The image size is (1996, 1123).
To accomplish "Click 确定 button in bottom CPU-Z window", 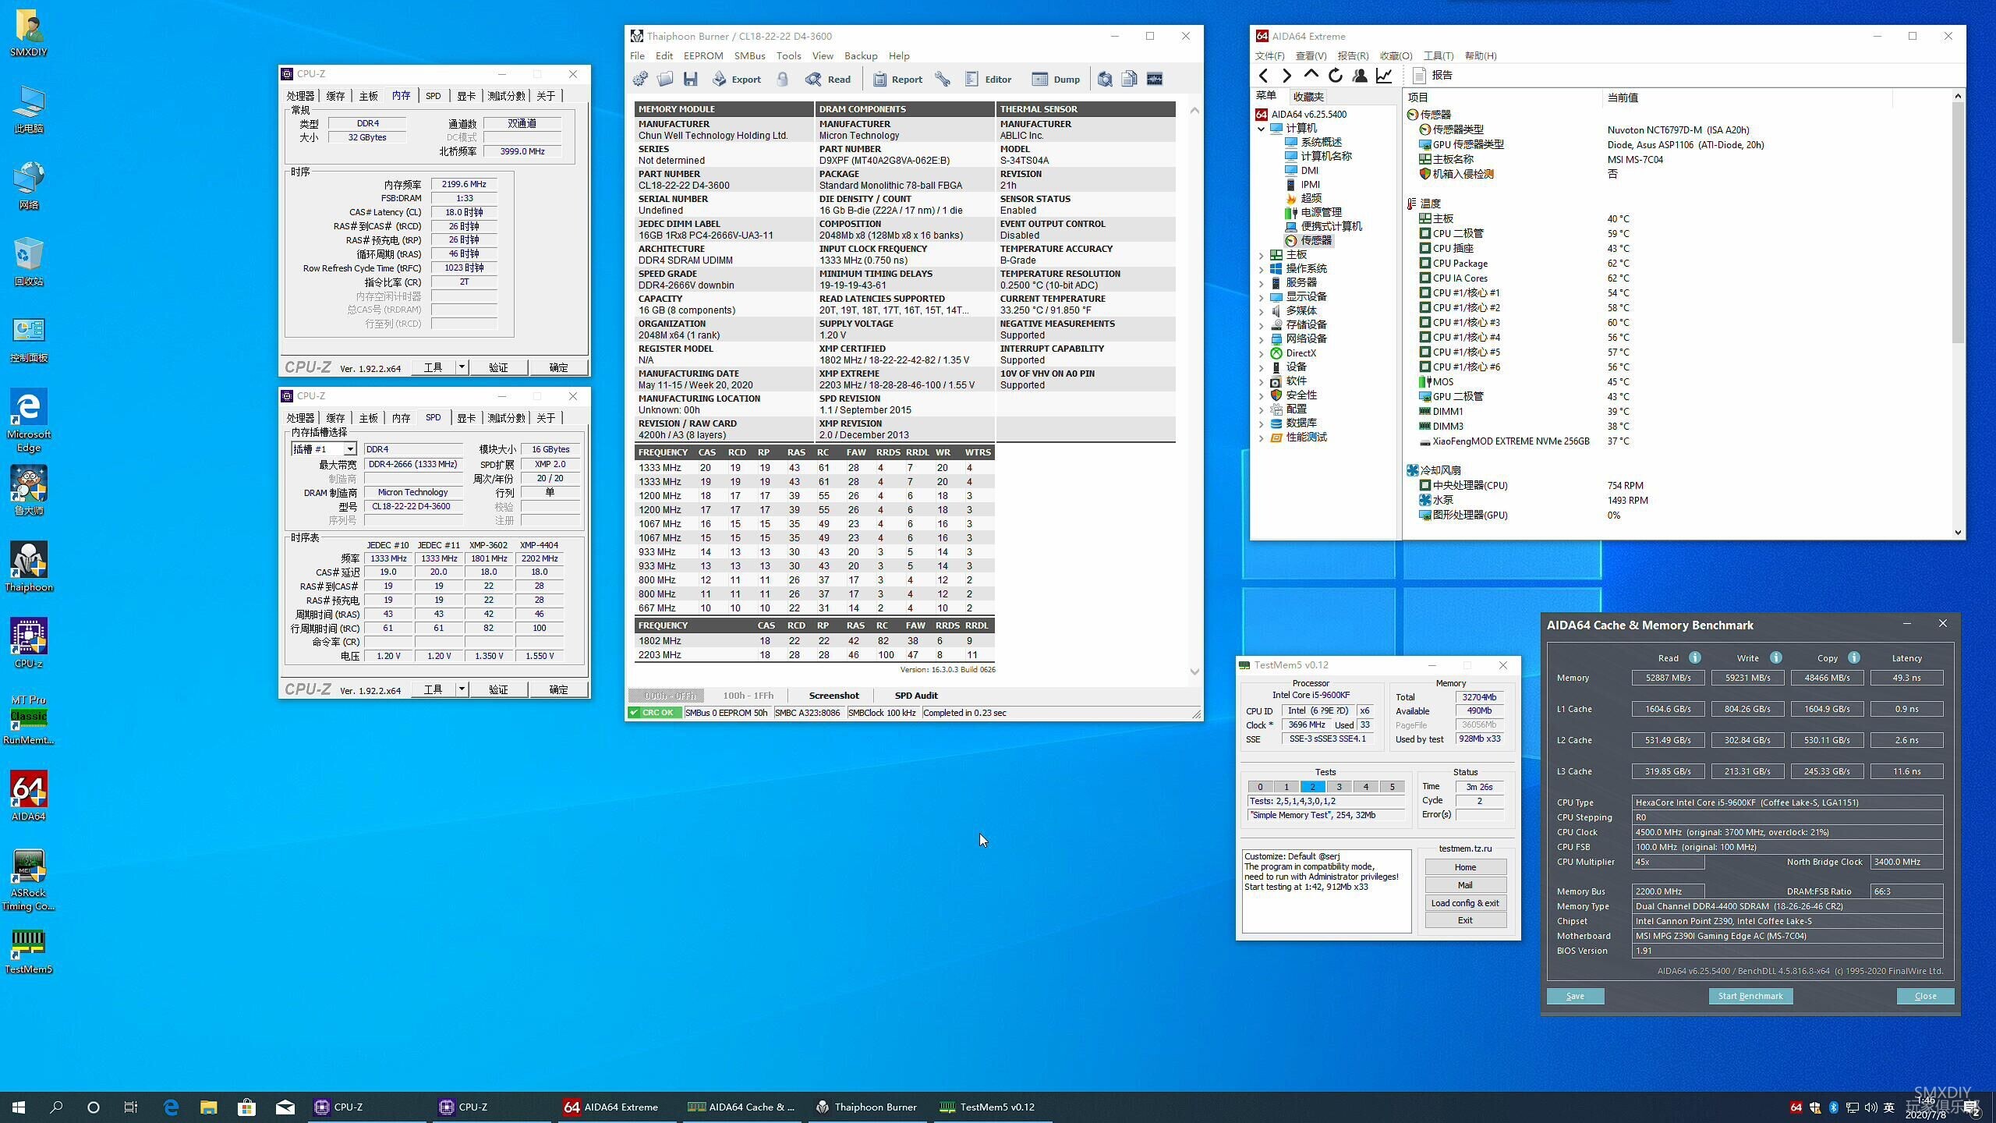I will click(x=558, y=689).
